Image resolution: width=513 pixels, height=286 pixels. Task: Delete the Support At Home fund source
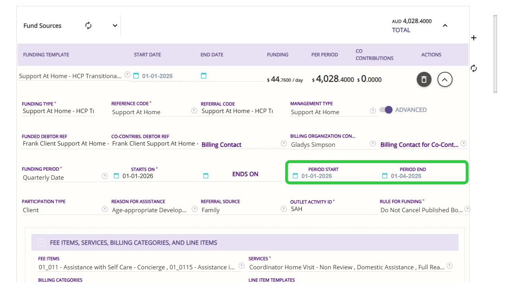click(x=424, y=80)
